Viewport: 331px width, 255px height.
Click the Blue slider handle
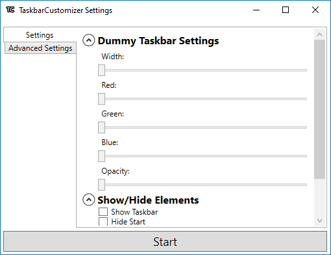click(x=101, y=156)
